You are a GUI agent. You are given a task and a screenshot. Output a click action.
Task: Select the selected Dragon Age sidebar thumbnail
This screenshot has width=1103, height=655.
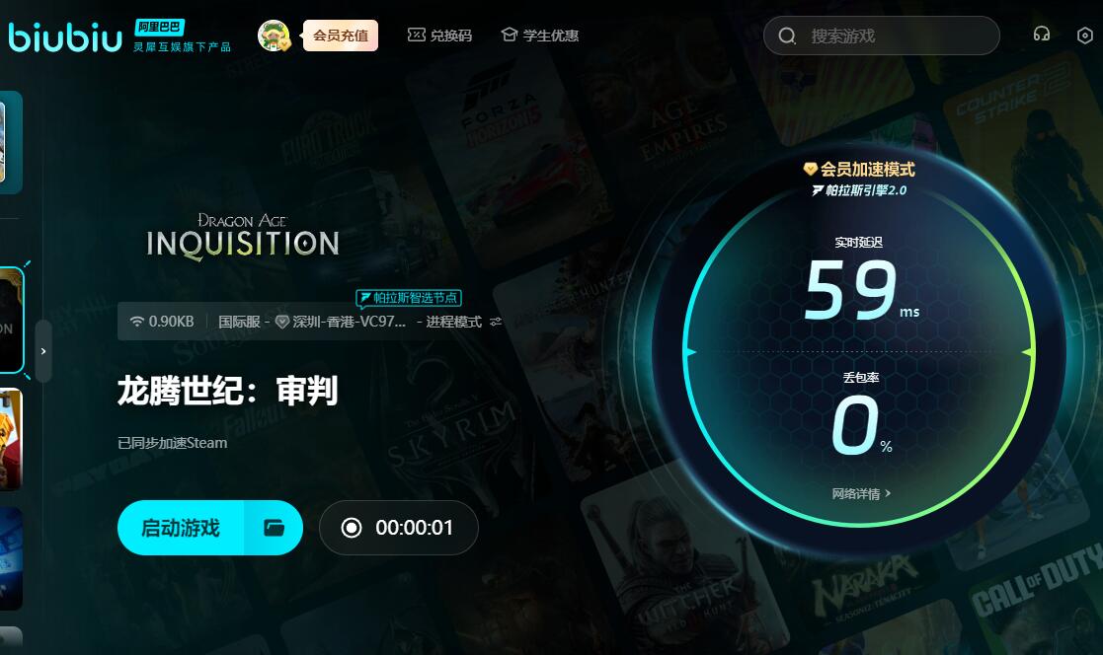tap(11, 320)
